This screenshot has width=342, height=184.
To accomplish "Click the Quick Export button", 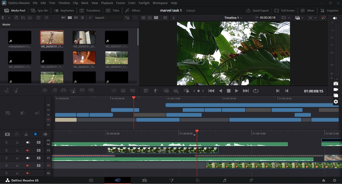I will [257, 10].
